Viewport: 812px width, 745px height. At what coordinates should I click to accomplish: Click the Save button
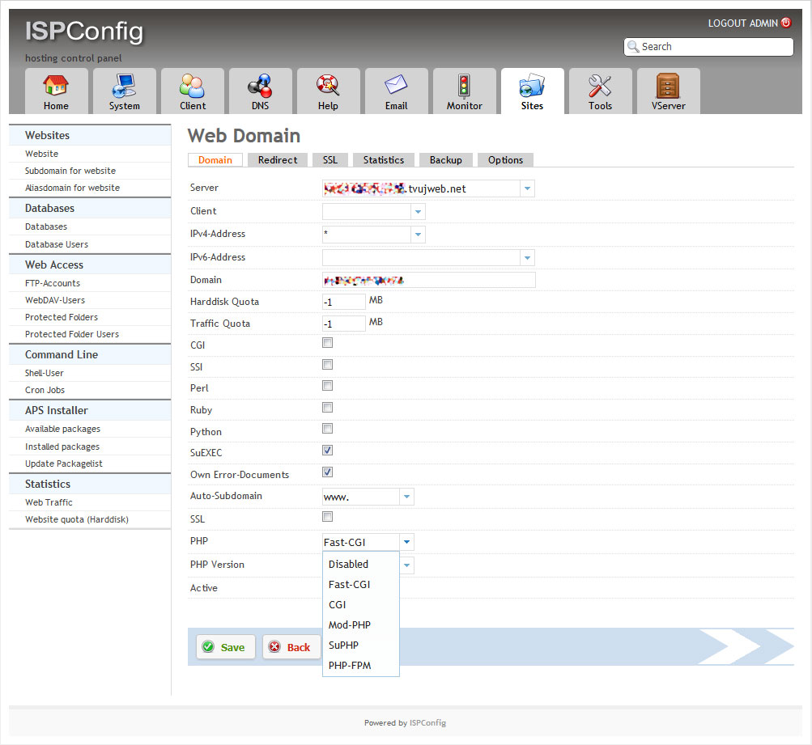pos(225,647)
